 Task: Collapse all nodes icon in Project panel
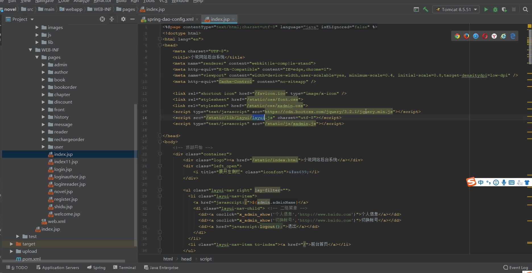point(112,19)
